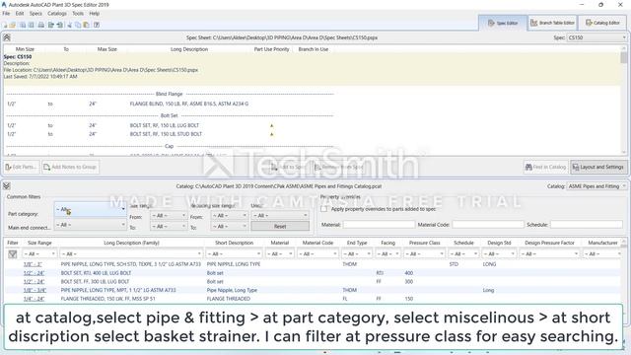
Task: Enable Apply property overrides checkbox
Action: tap(324, 209)
